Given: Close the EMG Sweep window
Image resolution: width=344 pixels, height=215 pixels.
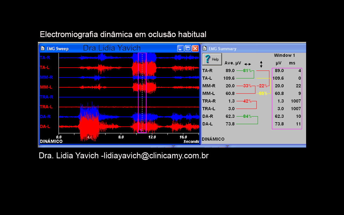Looking at the screenshot, I should coord(195,49).
